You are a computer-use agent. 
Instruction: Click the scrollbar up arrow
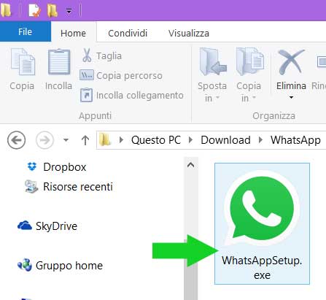[191, 165]
